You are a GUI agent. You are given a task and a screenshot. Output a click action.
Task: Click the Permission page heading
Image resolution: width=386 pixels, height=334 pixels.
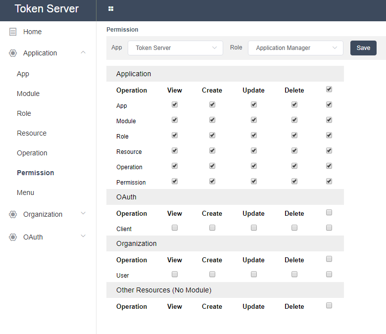(122, 30)
